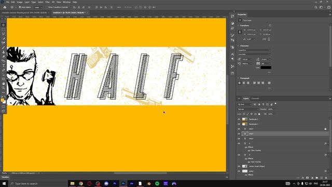Click the foreground color swatch in toolbox
332x187 pixels.
(2, 100)
